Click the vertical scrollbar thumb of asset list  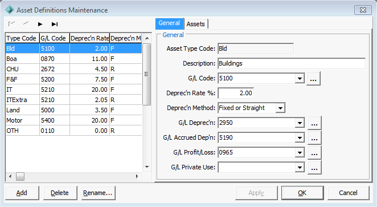(x=146, y=74)
